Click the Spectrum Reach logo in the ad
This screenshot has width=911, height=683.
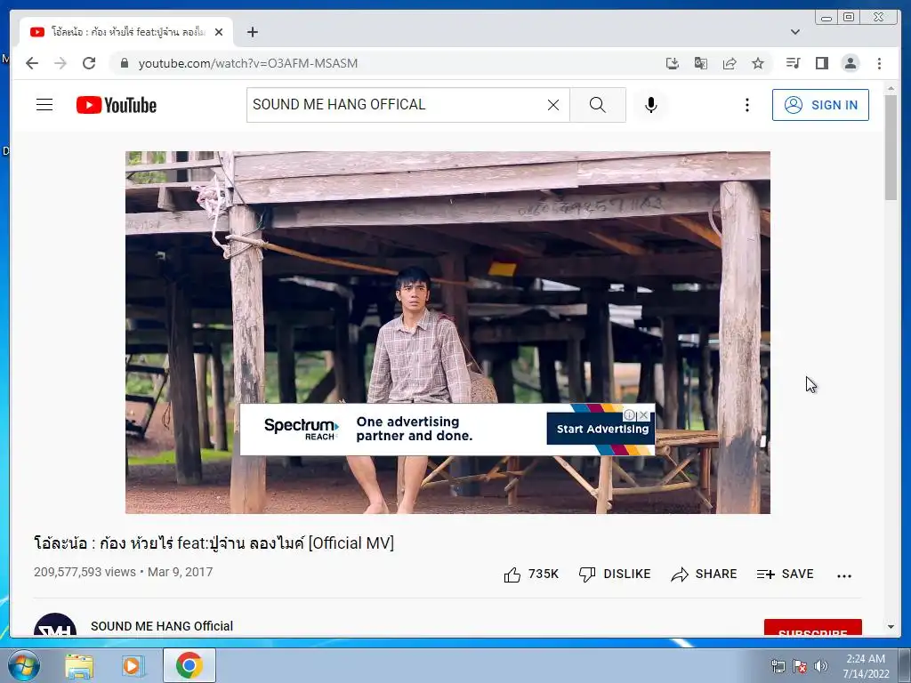click(301, 430)
